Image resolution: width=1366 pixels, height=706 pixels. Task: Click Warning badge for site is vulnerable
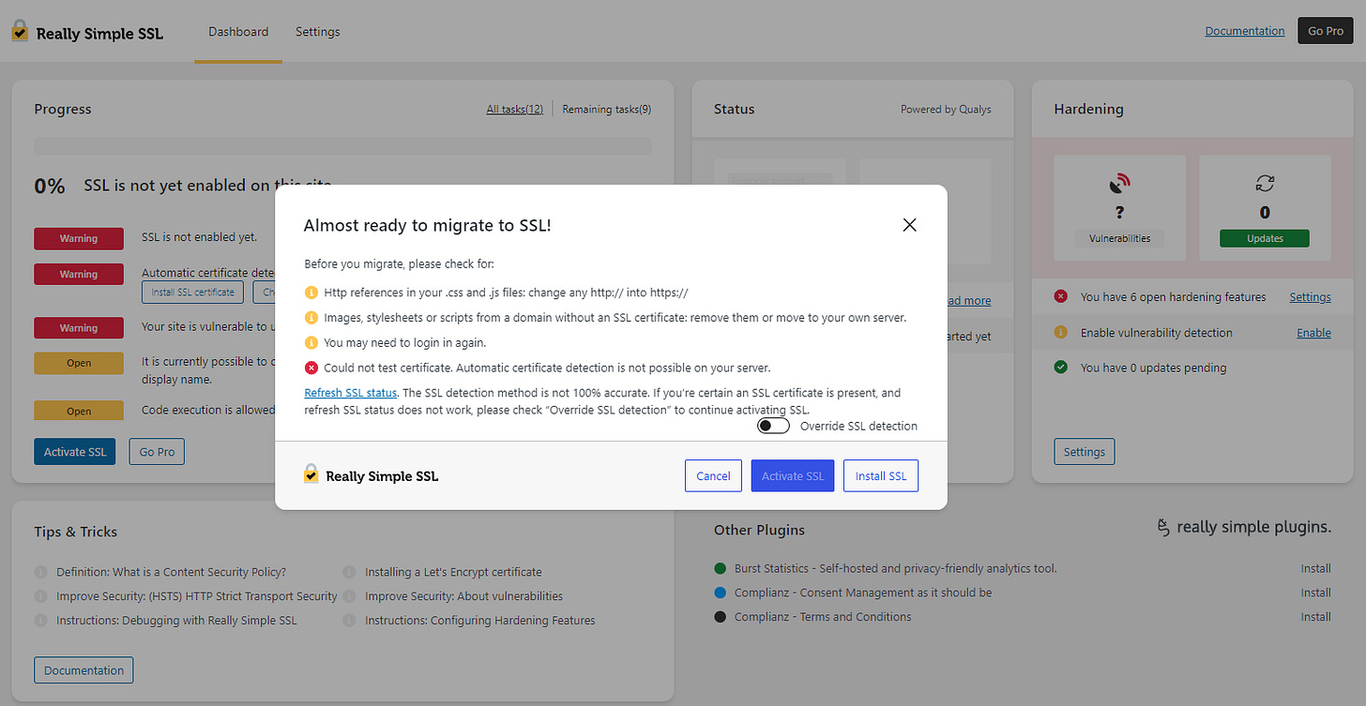coord(79,328)
